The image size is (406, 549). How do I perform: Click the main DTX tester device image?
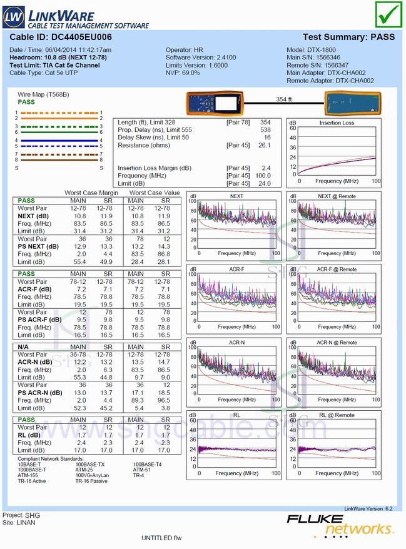tap(214, 104)
